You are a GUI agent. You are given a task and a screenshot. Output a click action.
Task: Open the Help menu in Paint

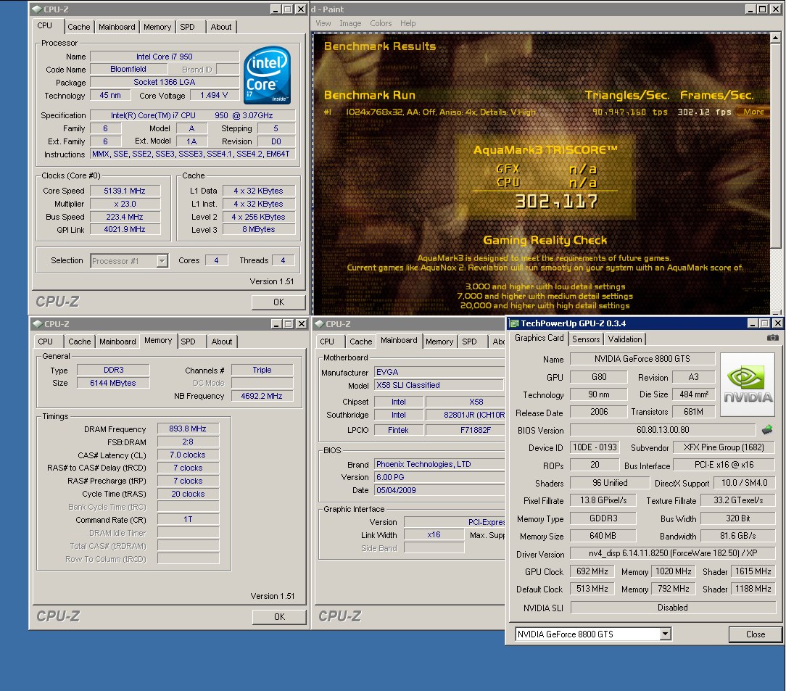tap(408, 23)
